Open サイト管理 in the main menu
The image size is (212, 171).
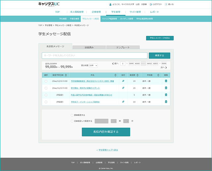pyautogui.click(x=135, y=12)
